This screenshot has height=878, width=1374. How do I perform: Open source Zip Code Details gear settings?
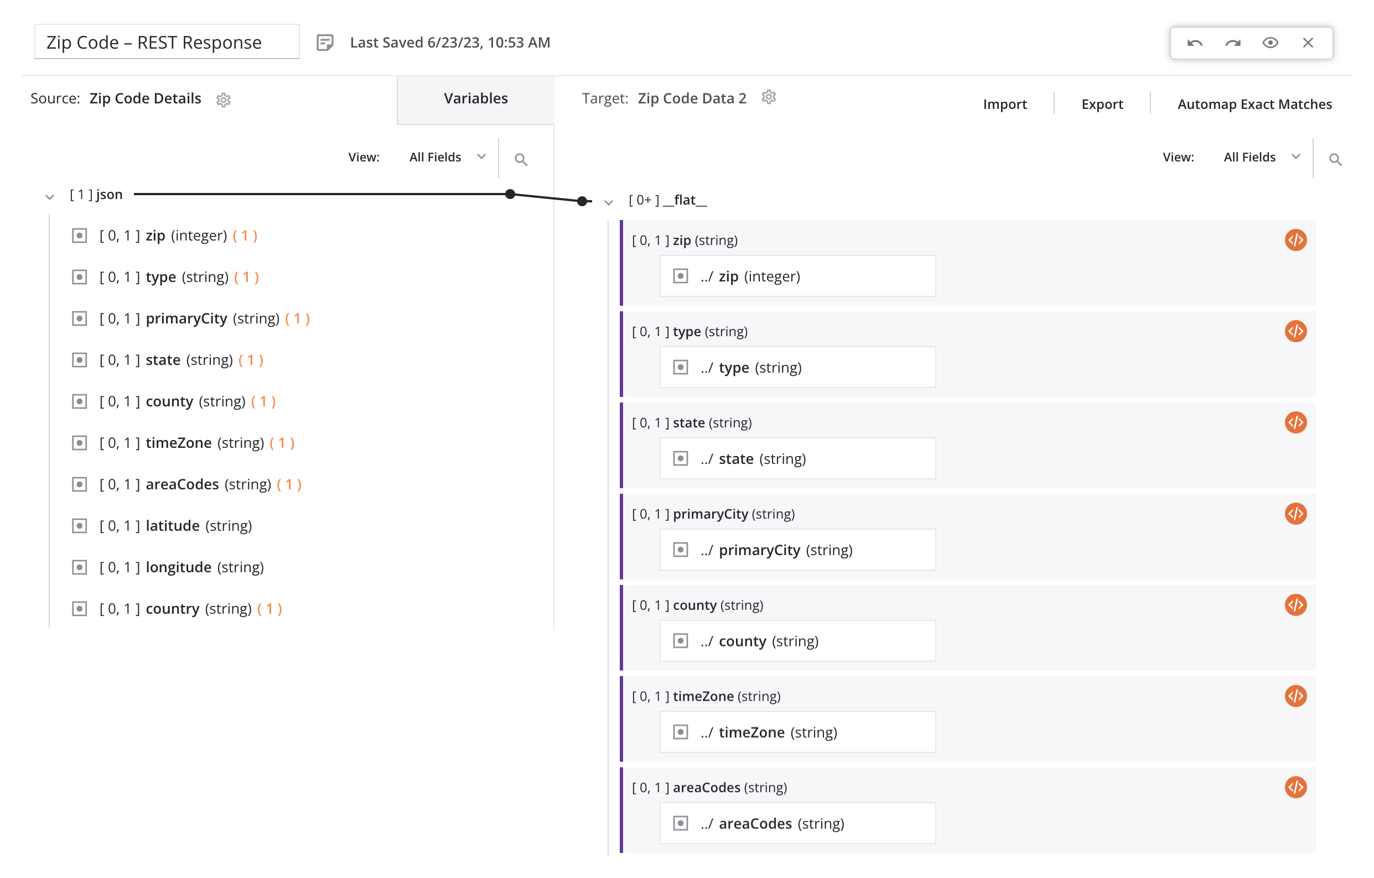tap(223, 100)
